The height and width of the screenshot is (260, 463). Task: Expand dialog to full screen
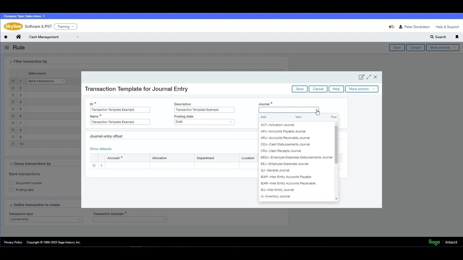(x=369, y=77)
